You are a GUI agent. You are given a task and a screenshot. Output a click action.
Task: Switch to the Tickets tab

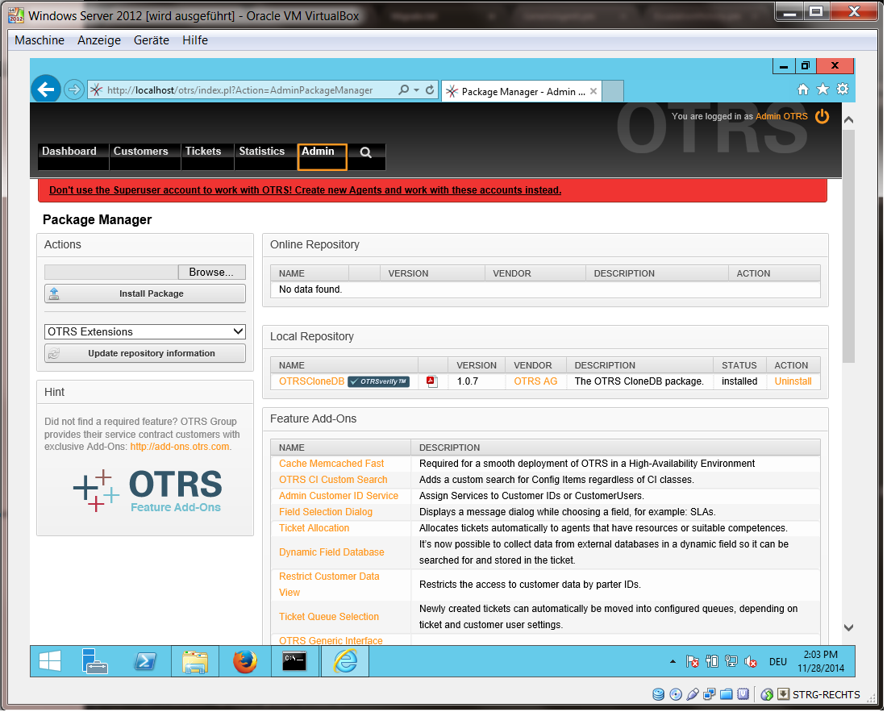pyautogui.click(x=205, y=151)
